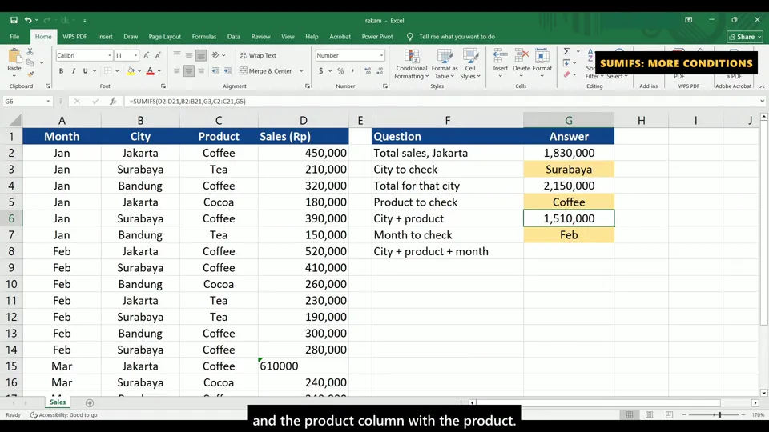
Task: Add a new sheet with the plus button
Action: pos(89,402)
